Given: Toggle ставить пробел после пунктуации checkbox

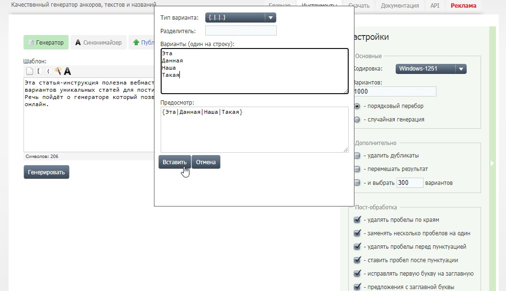Looking at the screenshot, I should point(357,260).
